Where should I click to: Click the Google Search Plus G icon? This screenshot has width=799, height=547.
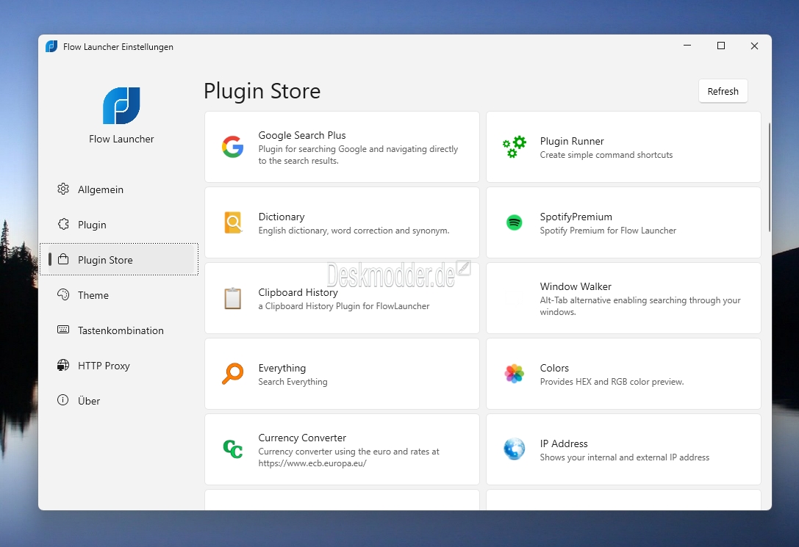coord(233,147)
